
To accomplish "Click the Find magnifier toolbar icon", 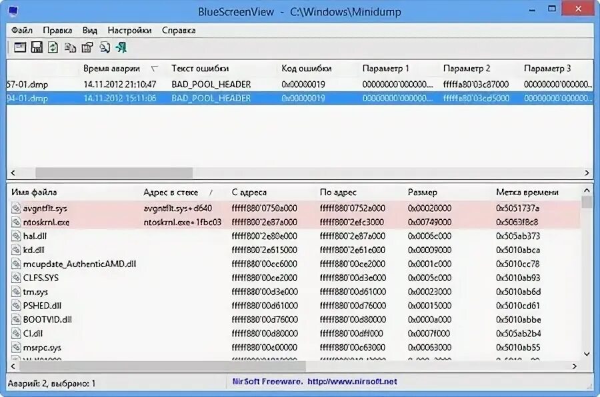I will [105, 47].
